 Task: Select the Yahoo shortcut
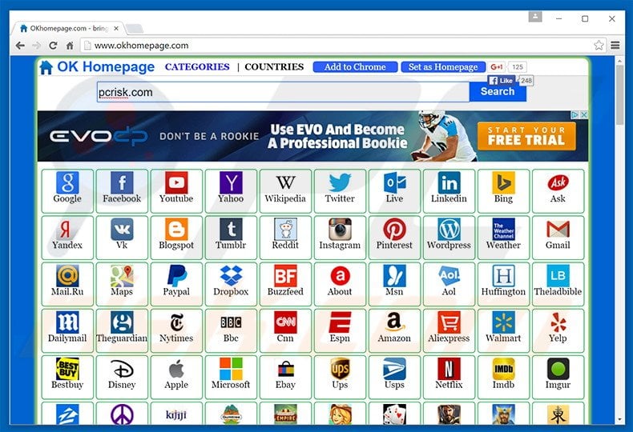pos(231,191)
